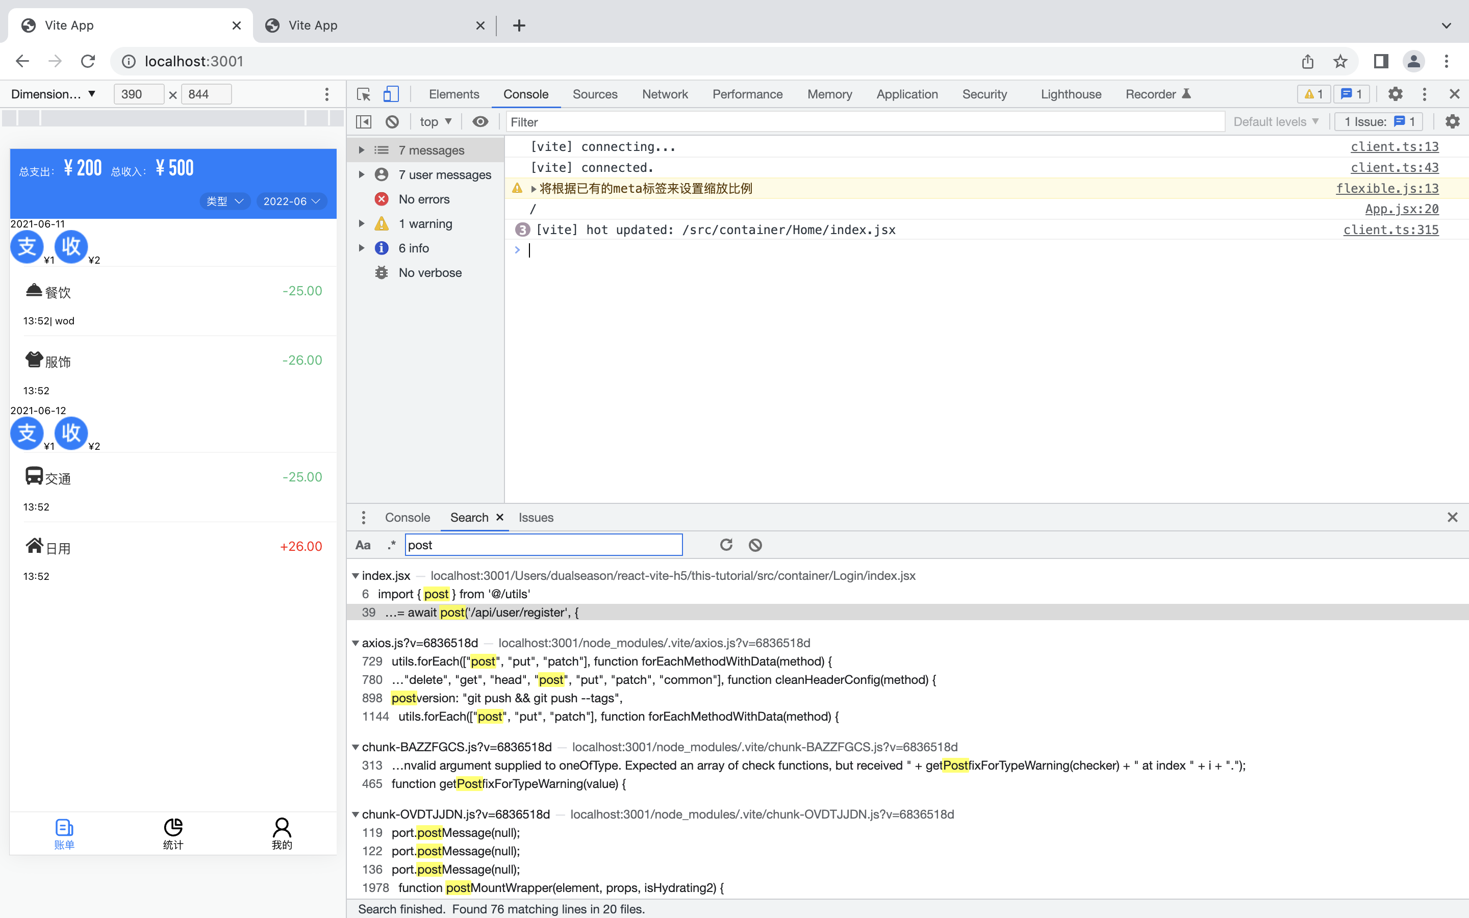The image size is (1469, 918).
Task: Close the bottom drawer panel
Action: [1452, 517]
